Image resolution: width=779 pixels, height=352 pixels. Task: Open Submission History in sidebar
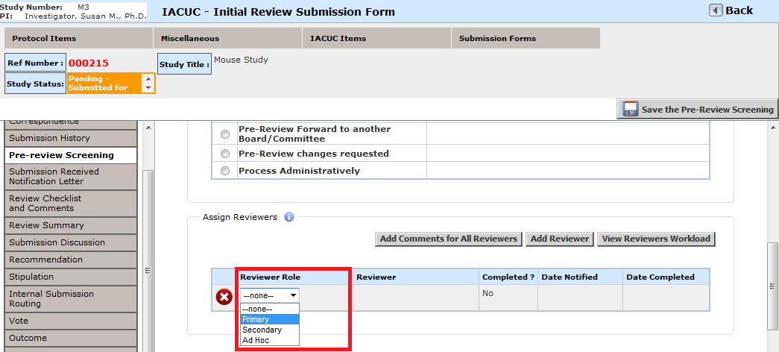tap(71, 138)
